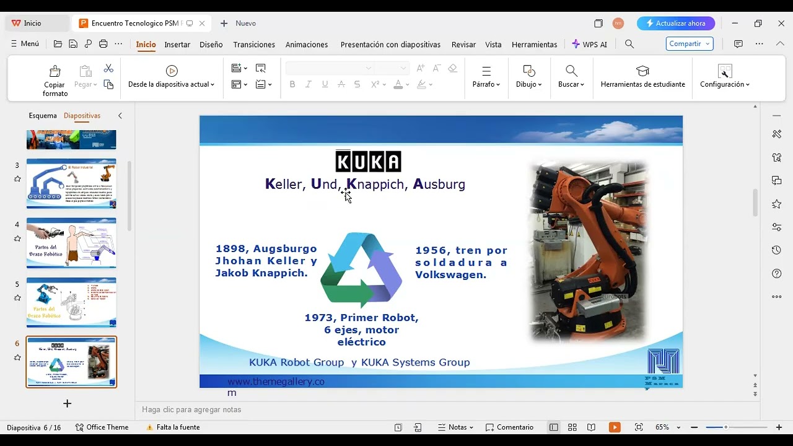
Task: Click the Comentario button in status bar
Action: (x=509, y=427)
